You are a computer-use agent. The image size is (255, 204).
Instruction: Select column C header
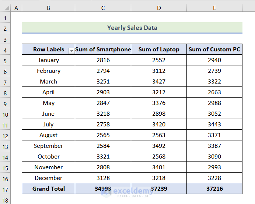pyautogui.click(x=103, y=8)
